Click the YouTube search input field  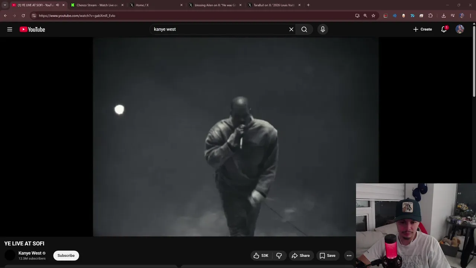tap(219, 29)
